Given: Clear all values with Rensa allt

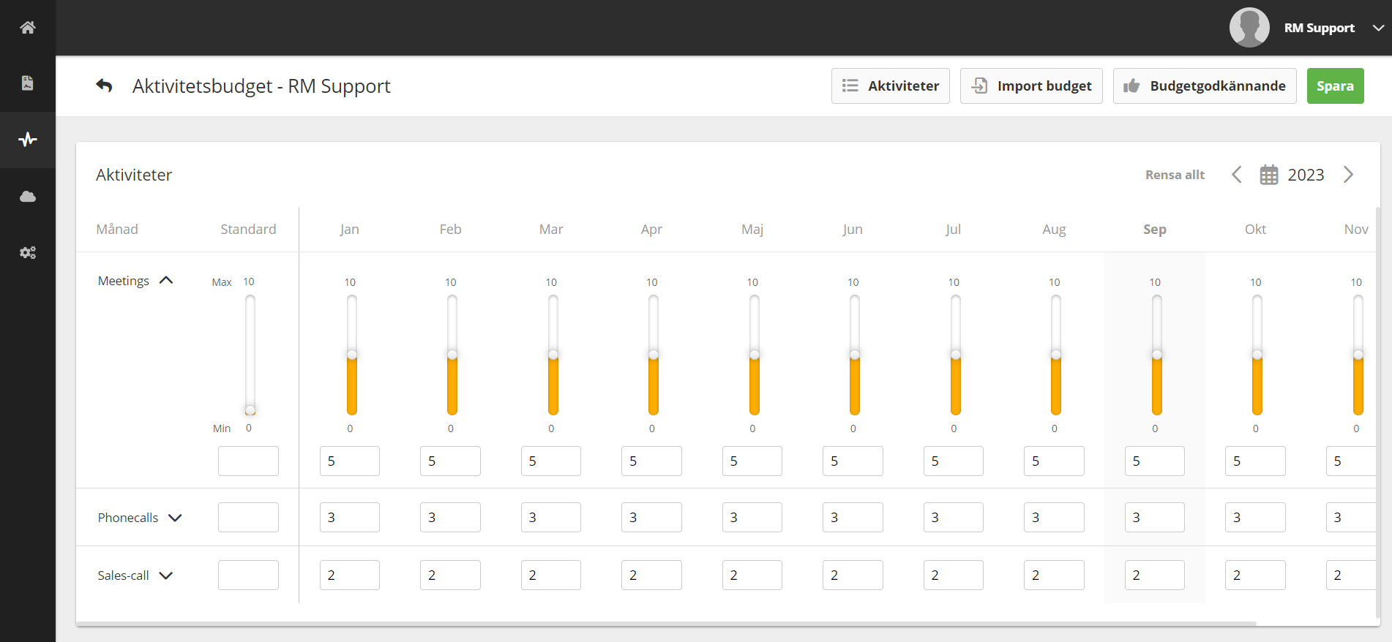Looking at the screenshot, I should click(x=1174, y=175).
